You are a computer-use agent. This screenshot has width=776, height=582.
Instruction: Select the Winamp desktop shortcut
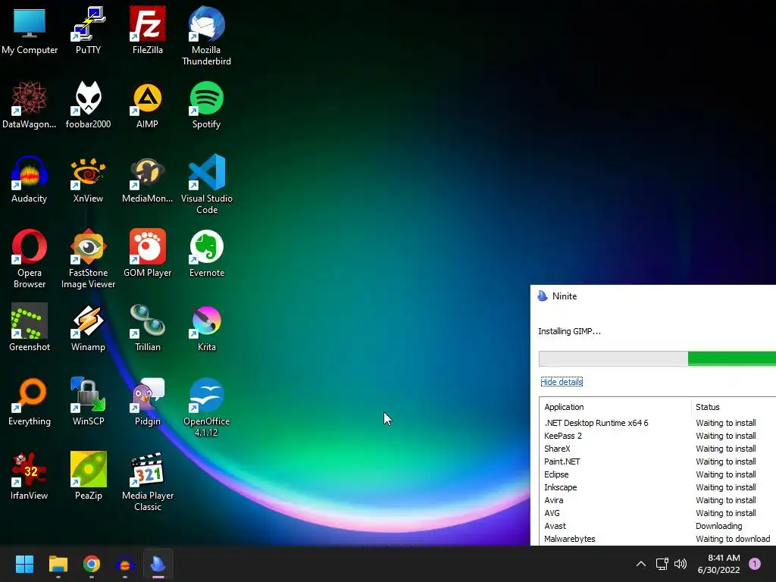88,327
